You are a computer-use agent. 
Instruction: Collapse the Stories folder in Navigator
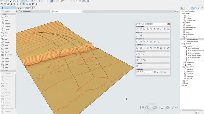click(182, 13)
